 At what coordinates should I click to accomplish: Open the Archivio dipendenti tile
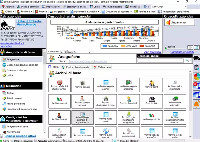pos(129,101)
